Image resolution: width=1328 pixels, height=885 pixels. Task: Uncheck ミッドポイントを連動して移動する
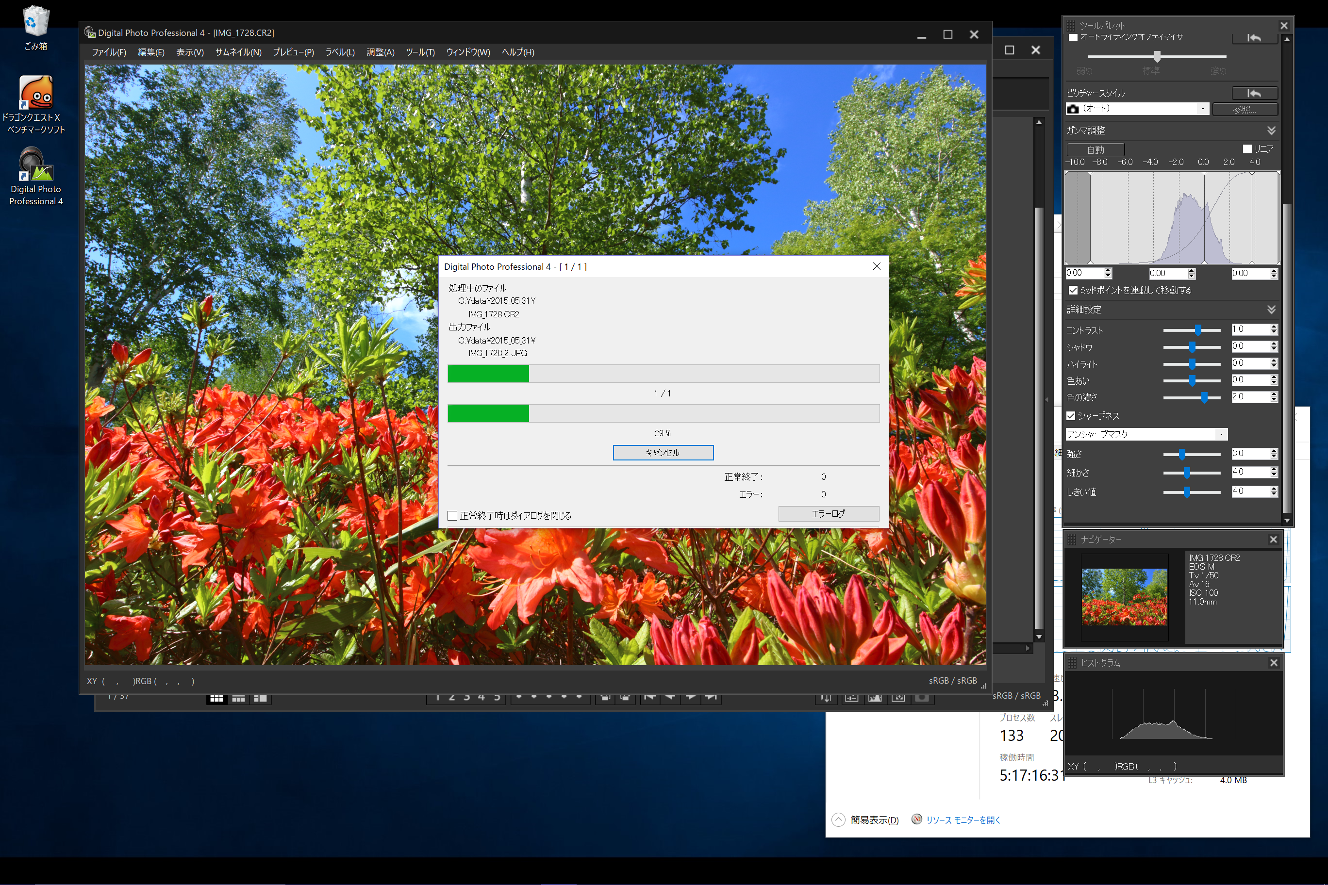(1073, 290)
